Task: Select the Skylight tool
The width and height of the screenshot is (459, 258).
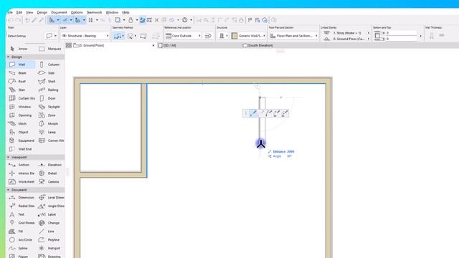Action: tap(50, 107)
